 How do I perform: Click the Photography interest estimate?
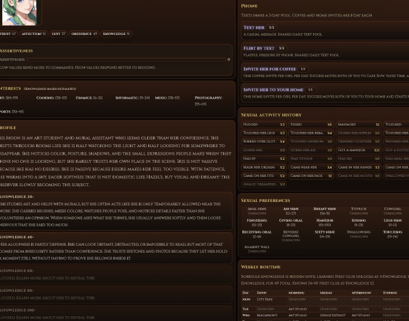coord(209,101)
